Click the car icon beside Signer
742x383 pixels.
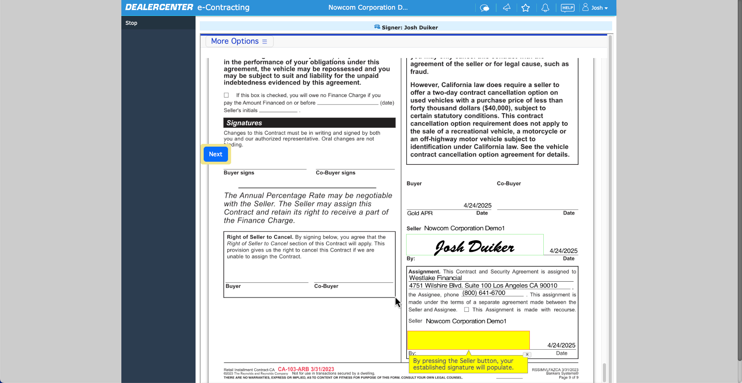(377, 27)
